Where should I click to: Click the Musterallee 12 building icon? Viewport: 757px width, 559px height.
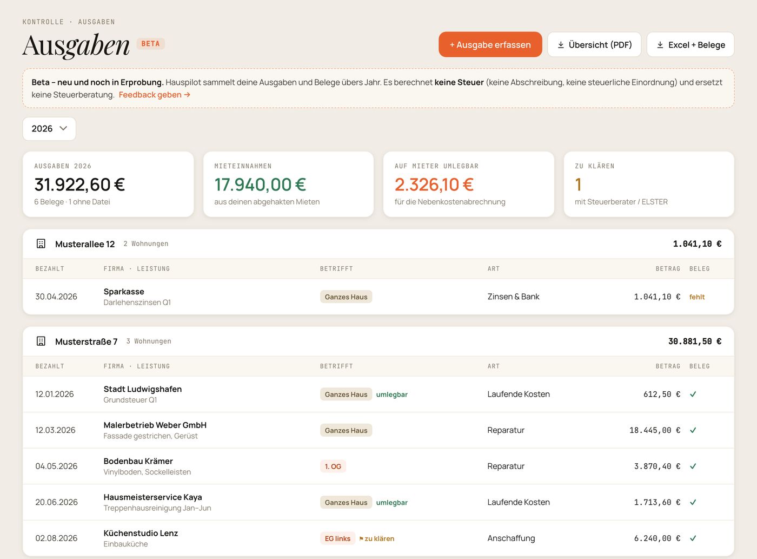tap(41, 244)
